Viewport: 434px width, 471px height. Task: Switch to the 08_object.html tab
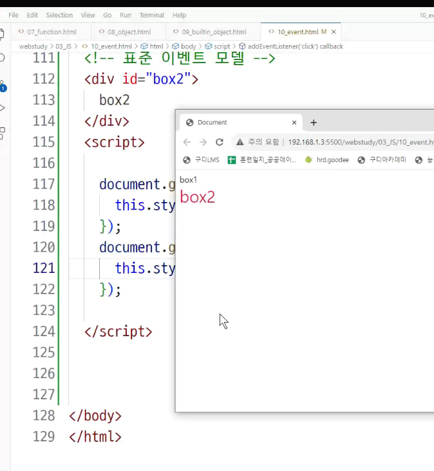[129, 32]
